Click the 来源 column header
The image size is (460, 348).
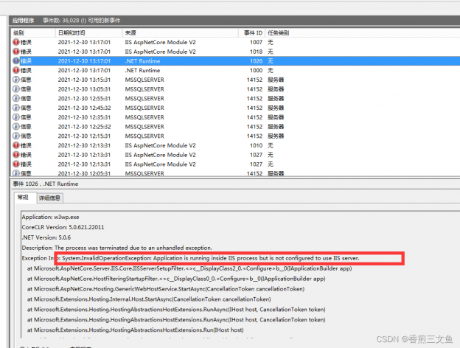[x=130, y=33]
